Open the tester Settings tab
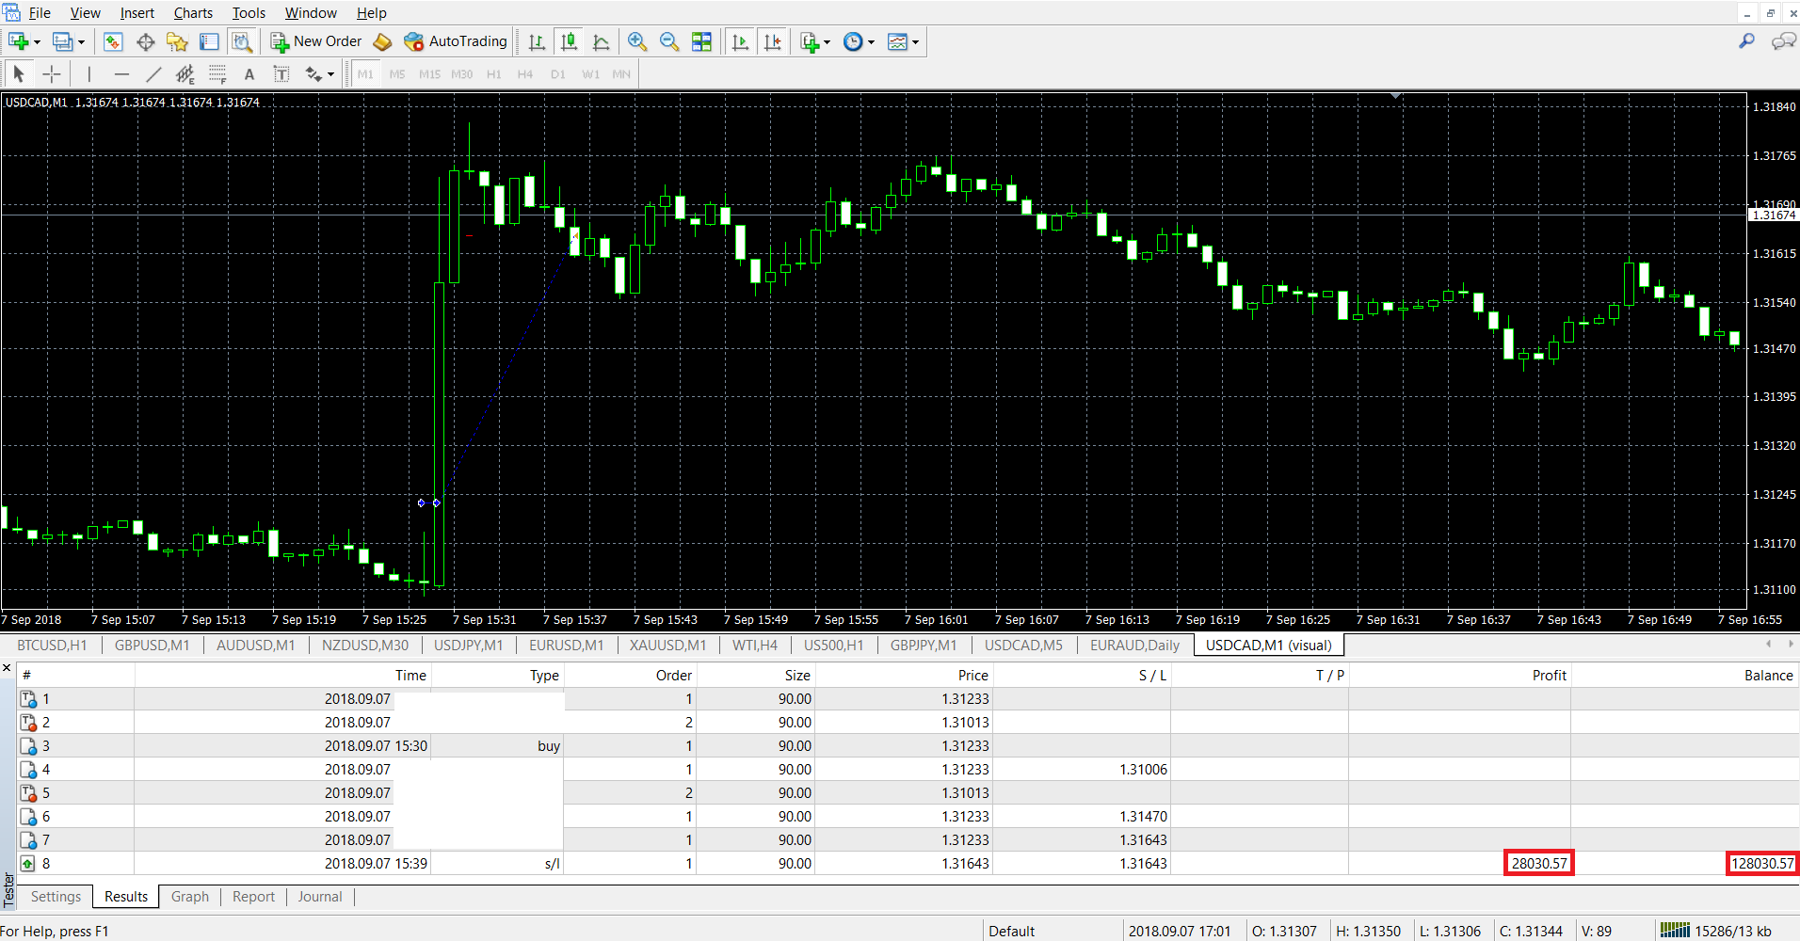Image resolution: width=1800 pixels, height=941 pixels. click(x=56, y=897)
